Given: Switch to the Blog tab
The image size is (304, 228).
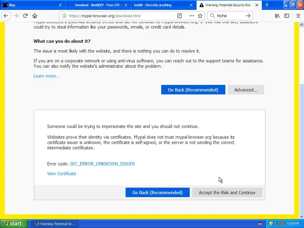Looking at the screenshot, I should pyautogui.click(x=33, y=5).
